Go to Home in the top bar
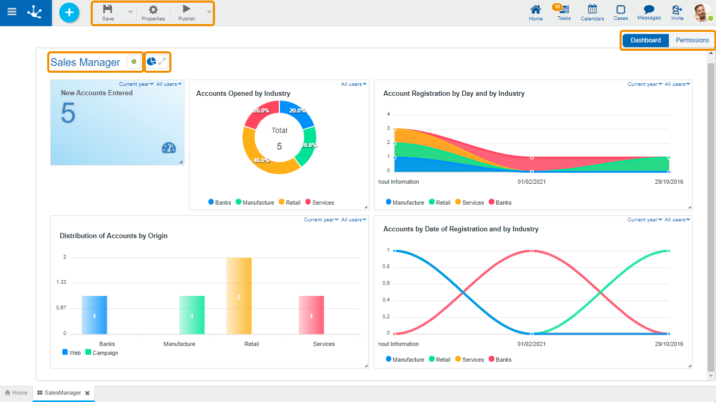 click(x=536, y=13)
